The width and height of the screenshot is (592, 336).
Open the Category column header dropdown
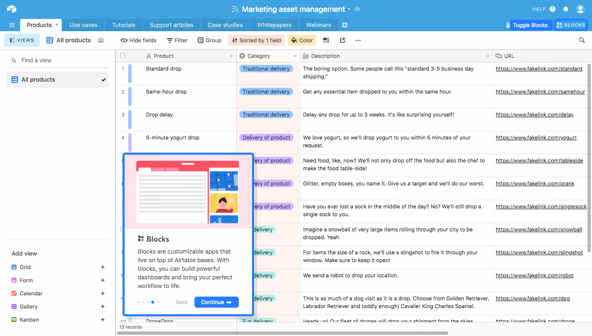tap(295, 56)
